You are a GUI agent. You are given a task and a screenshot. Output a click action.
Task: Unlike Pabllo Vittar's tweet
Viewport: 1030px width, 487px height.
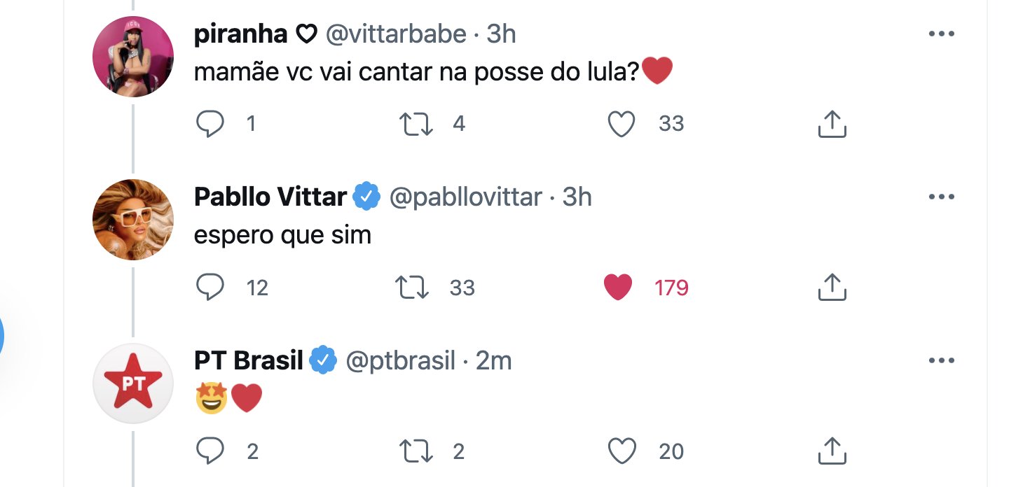click(618, 288)
